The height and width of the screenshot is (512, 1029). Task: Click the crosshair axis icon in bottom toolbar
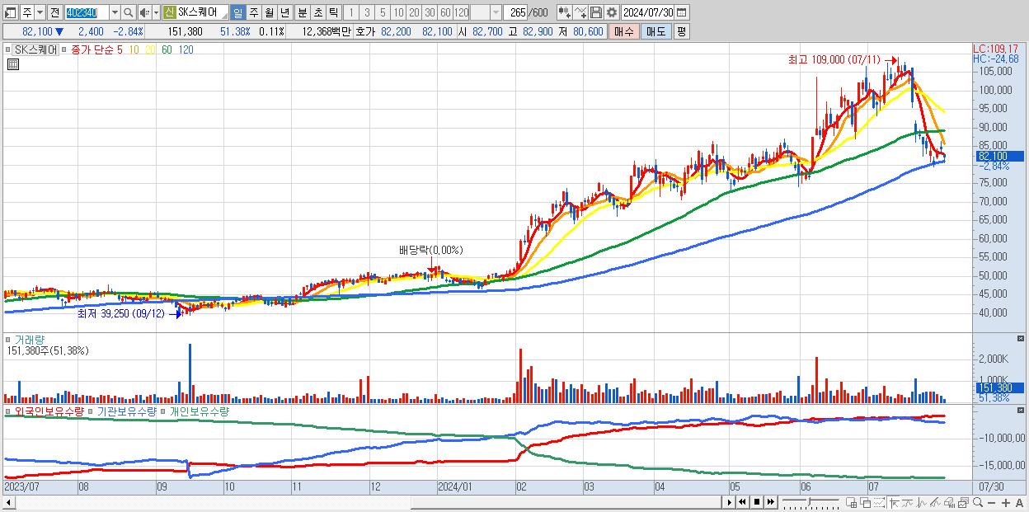coord(894,502)
